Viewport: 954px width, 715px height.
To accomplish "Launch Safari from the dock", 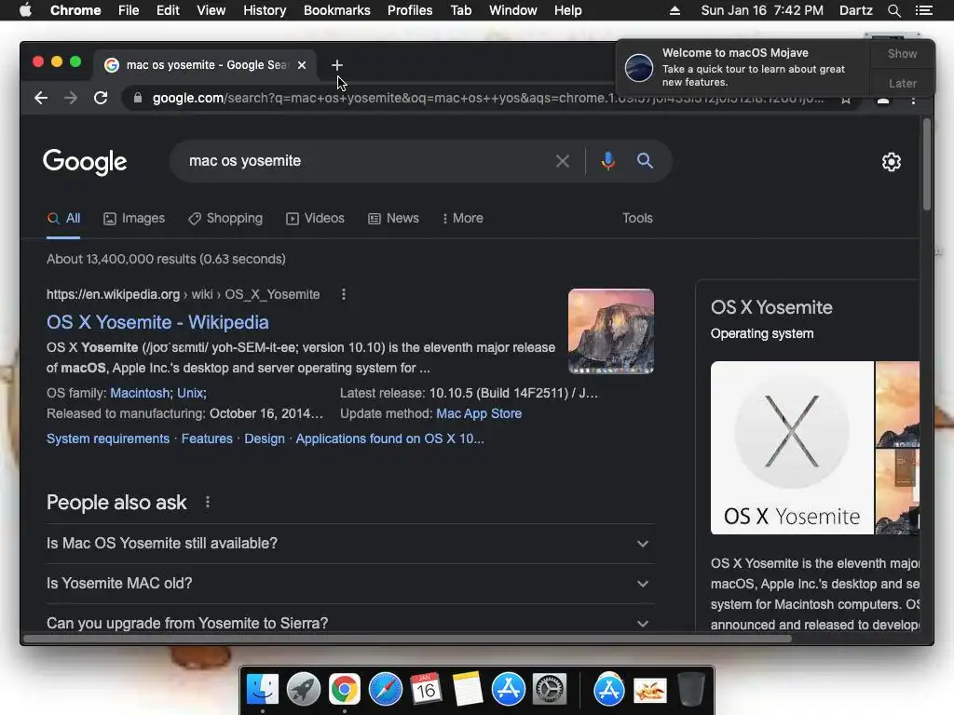I will 385,690.
